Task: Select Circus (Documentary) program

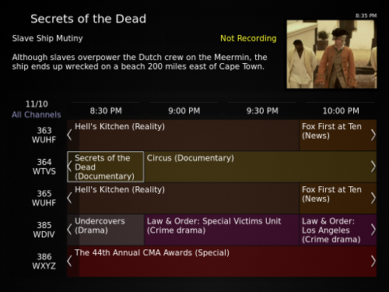Action: 260,167
